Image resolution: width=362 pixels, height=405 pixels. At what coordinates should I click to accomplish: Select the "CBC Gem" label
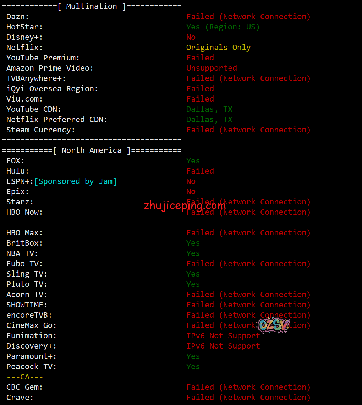(24, 387)
